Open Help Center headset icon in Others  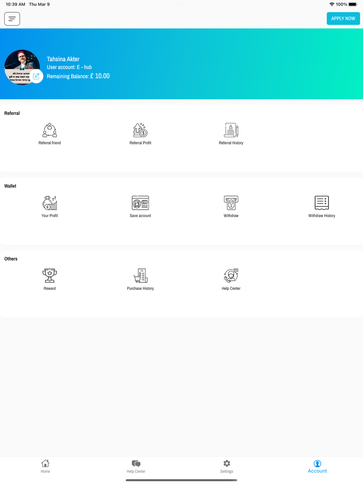tap(231, 276)
